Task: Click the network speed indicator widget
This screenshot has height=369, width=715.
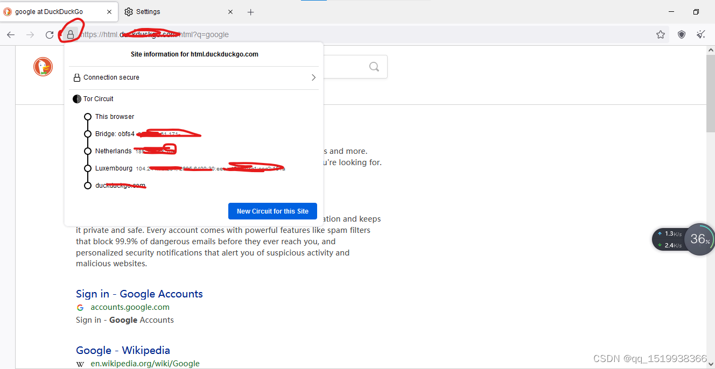Action: click(669, 239)
